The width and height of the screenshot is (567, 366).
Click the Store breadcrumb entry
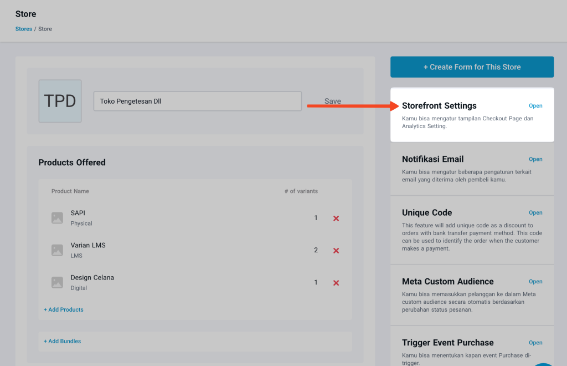[45, 28]
